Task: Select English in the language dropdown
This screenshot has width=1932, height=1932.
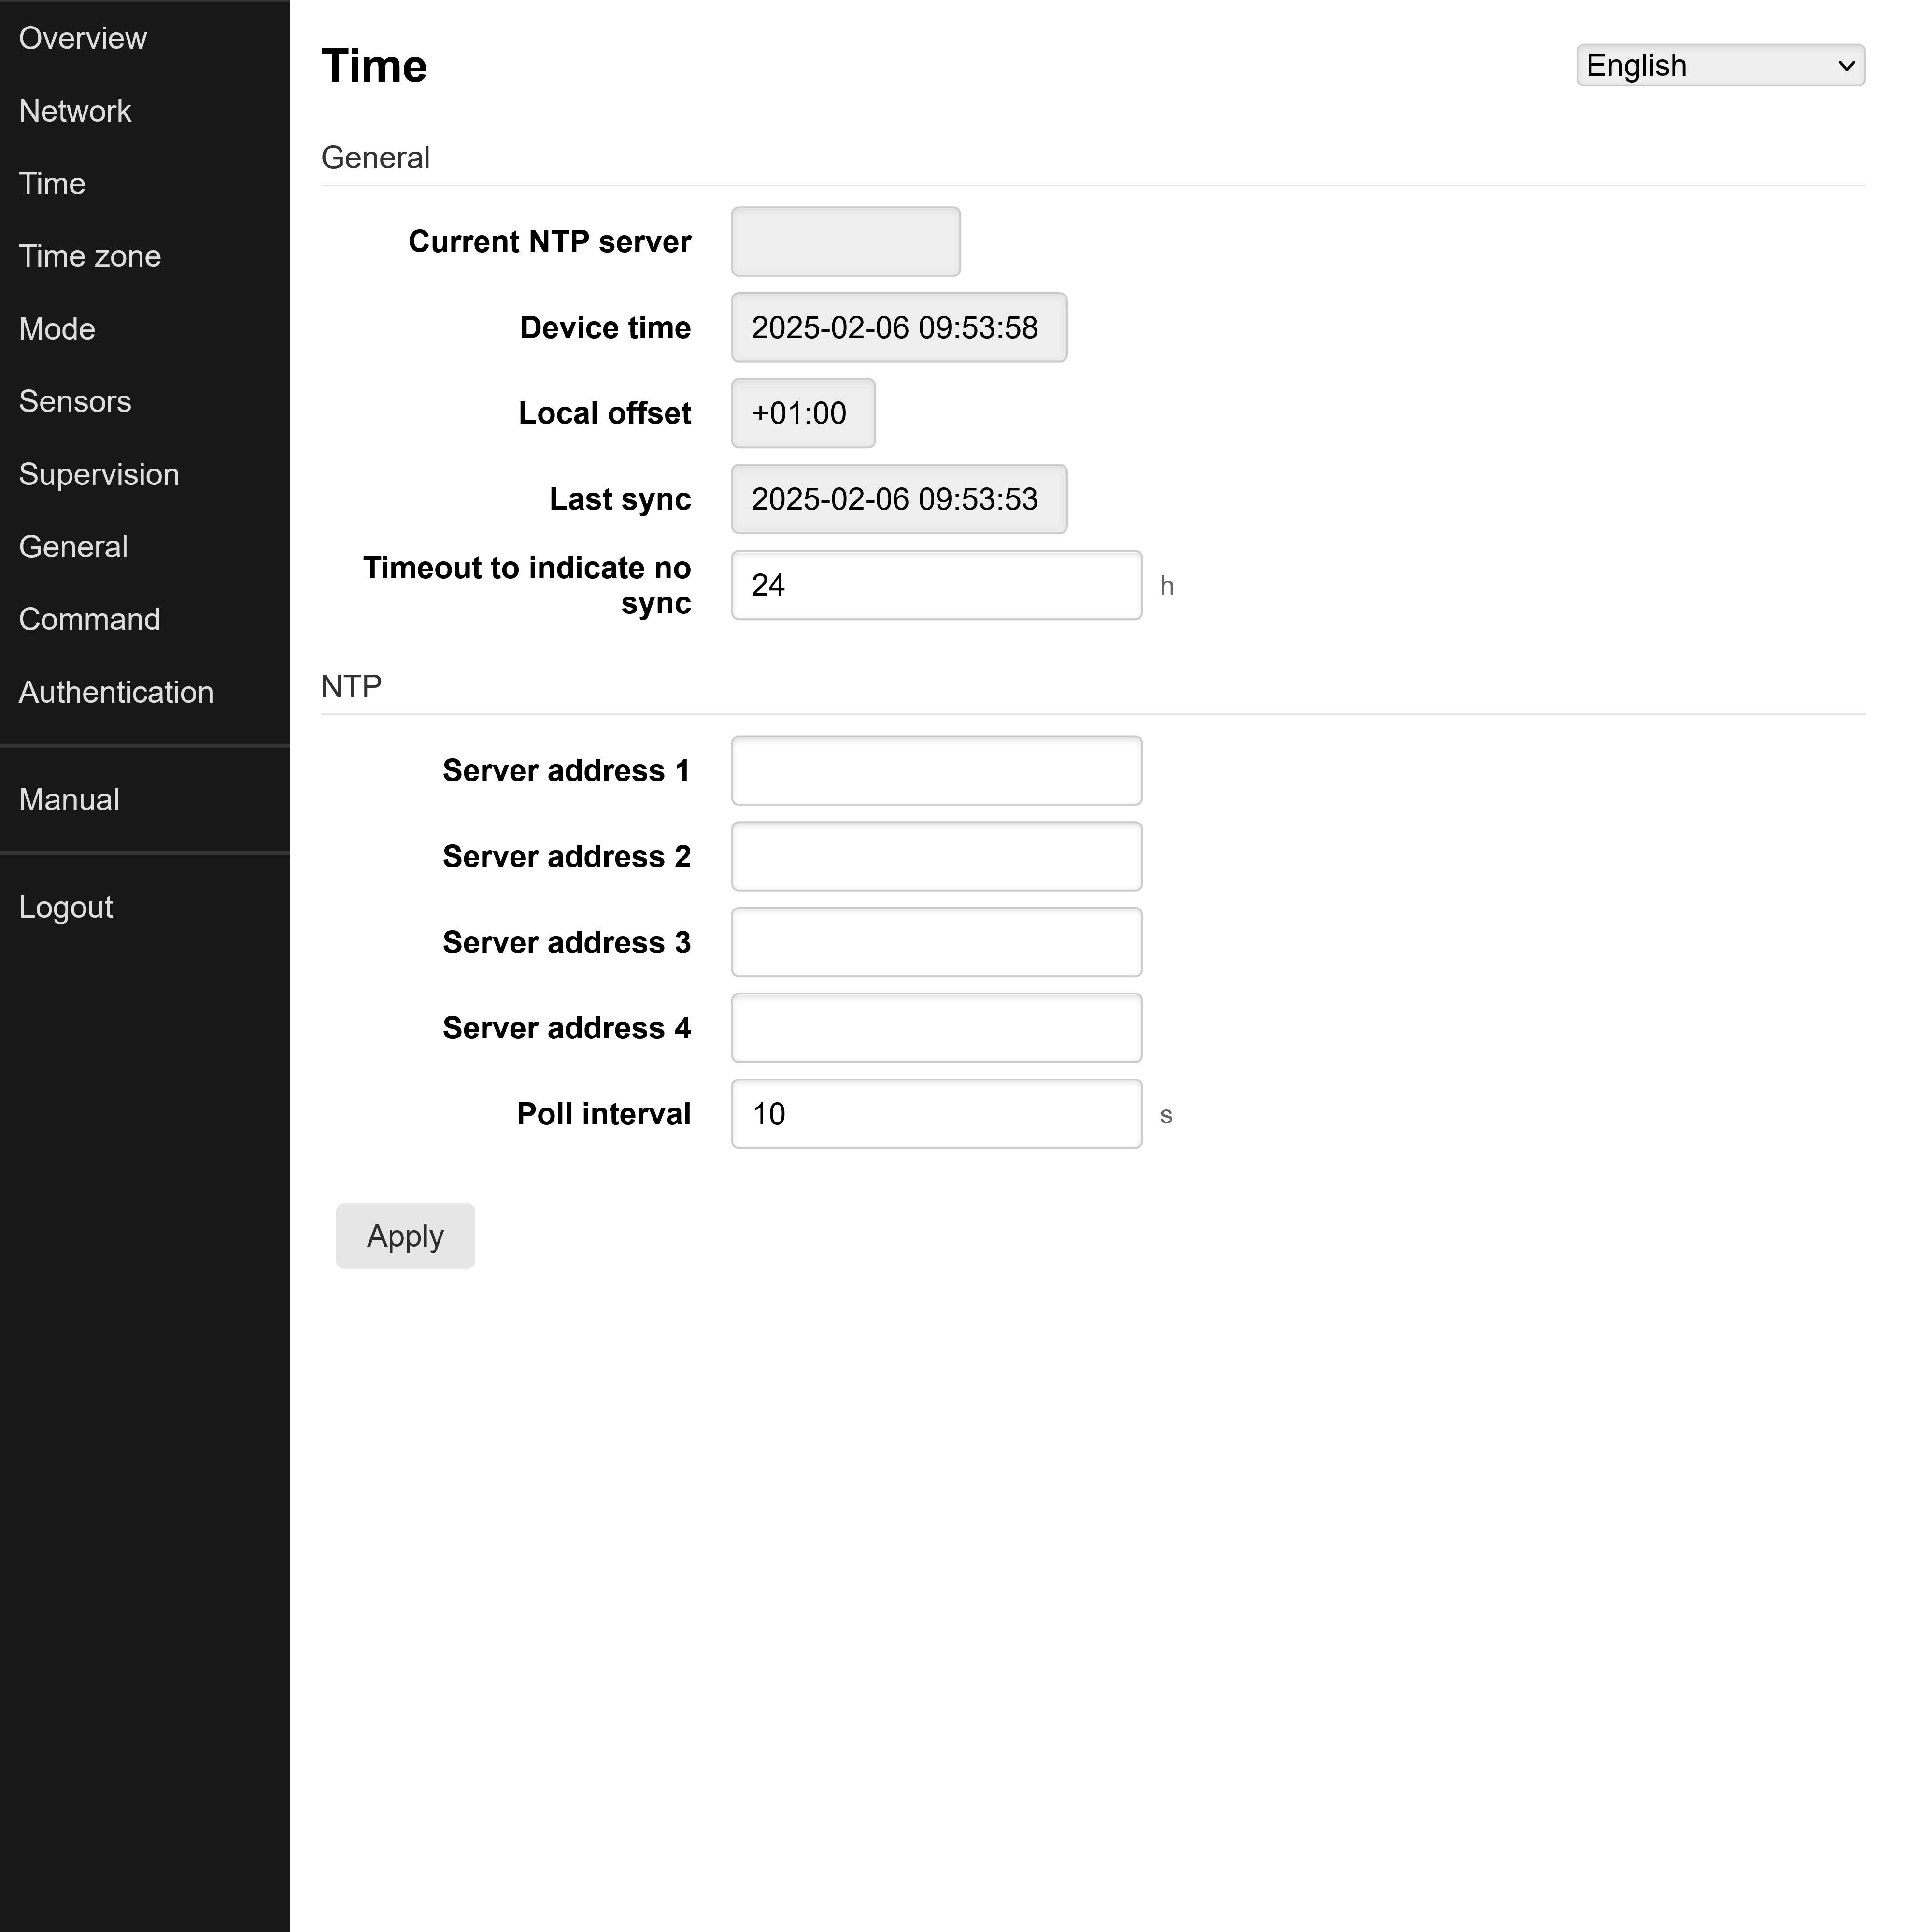Action: tap(1718, 65)
